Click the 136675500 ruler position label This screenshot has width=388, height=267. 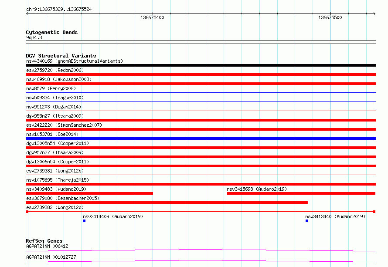pos(330,17)
